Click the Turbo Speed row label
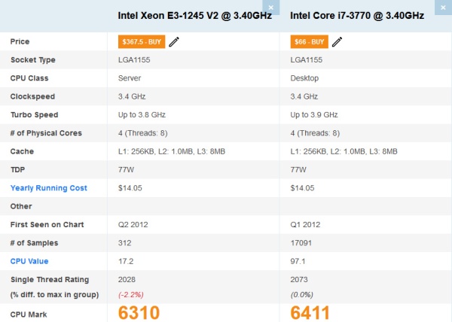The height and width of the screenshot is (322, 452). coord(35,115)
